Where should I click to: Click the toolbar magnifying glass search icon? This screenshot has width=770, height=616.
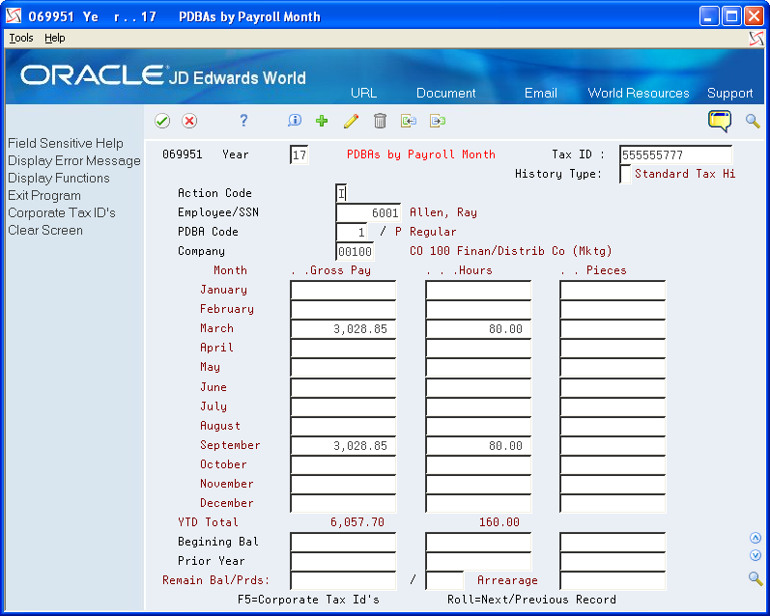[x=753, y=121]
